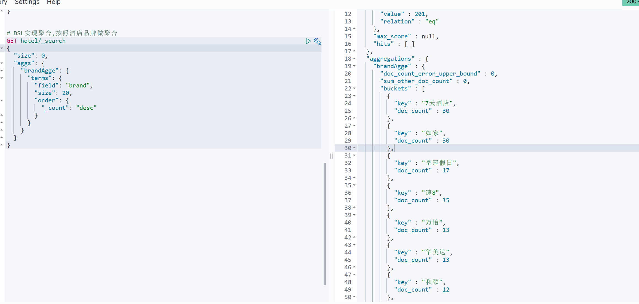Place cursor on "size": 20 line
Image resolution: width=639 pixels, height=304 pixels.
tap(53, 93)
